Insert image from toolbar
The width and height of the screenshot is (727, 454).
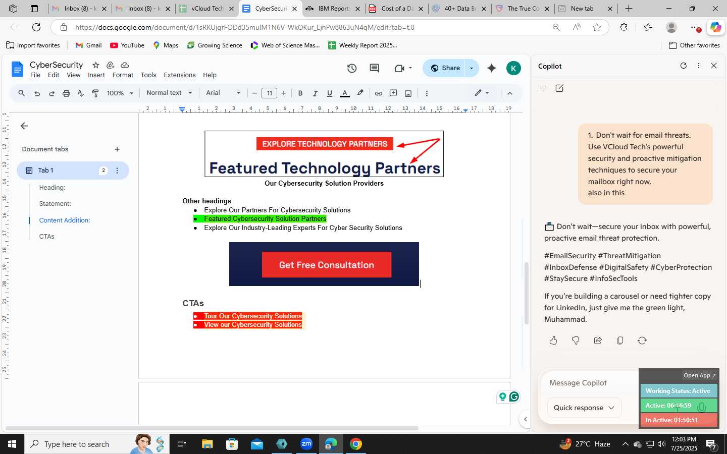click(x=408, y=93)
